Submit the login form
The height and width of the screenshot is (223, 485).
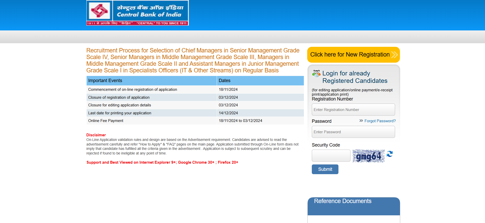pos(325,169)
